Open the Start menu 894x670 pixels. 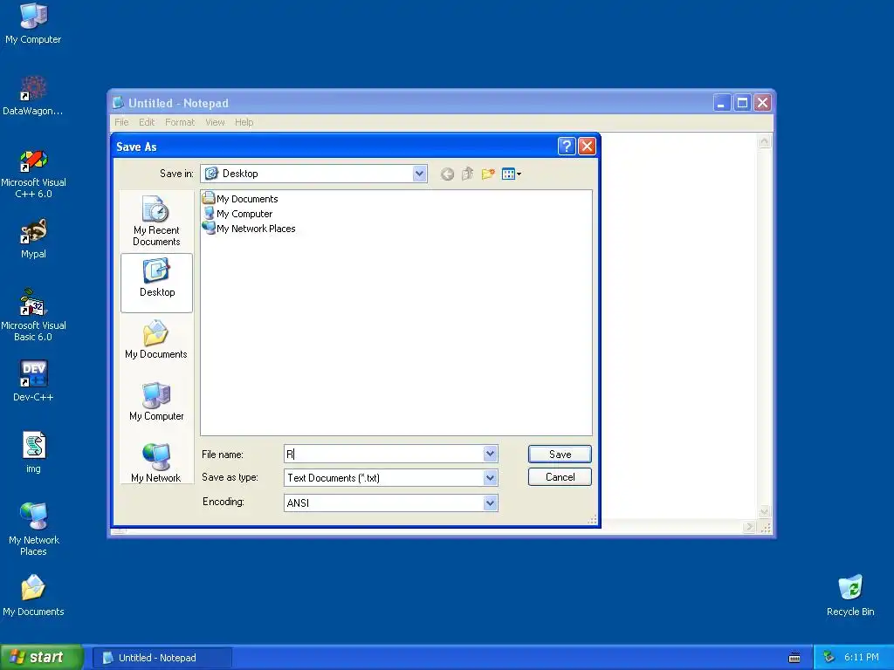41,658
